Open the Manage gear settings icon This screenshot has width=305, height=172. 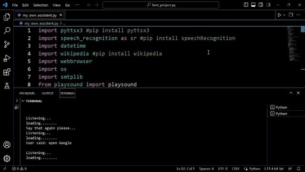(x=7, y=159)
